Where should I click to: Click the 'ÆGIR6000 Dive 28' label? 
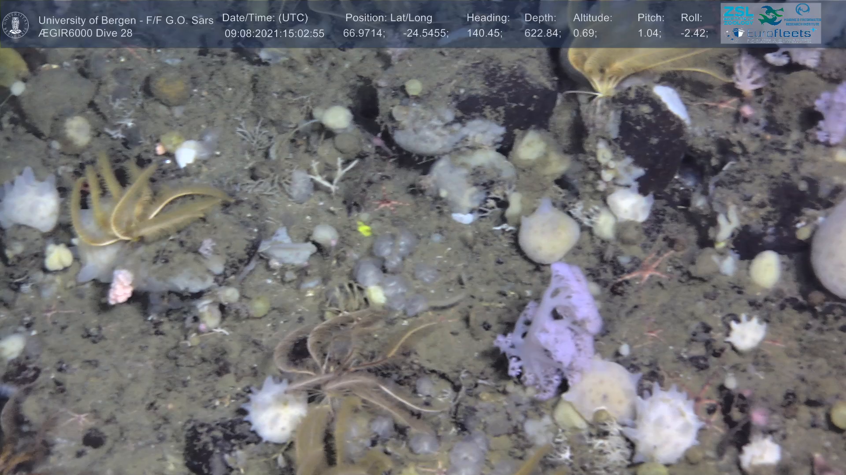click(85, 33)
